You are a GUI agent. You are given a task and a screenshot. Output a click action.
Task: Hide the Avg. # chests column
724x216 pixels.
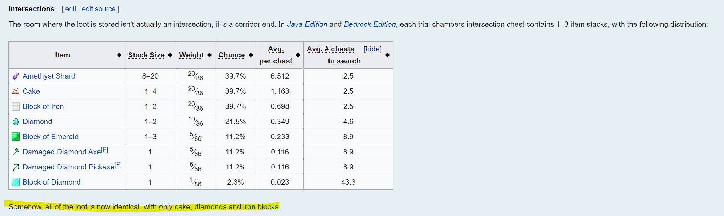point(373,49)
